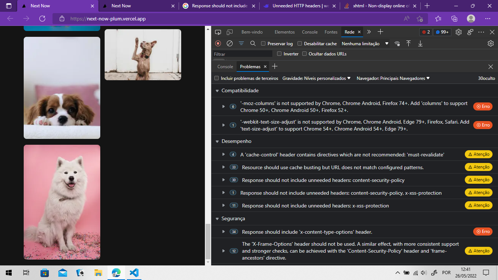Click the read aloud icon in address bar
The width and height of the screenshot is (498, 280).
406,19
